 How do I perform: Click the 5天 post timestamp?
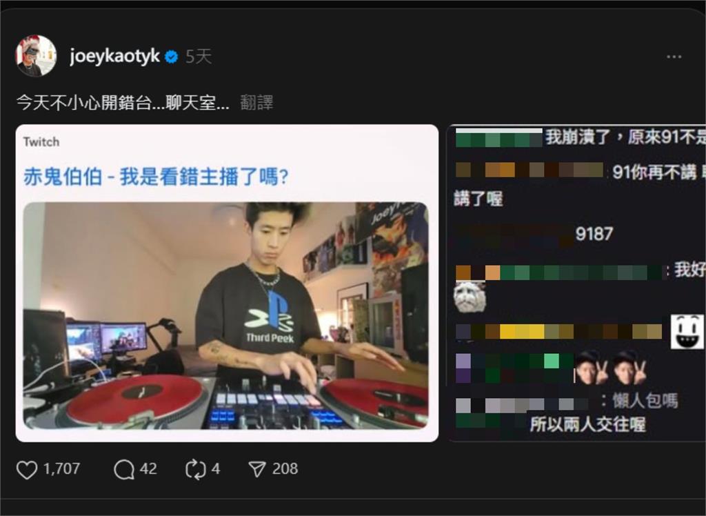199,57
